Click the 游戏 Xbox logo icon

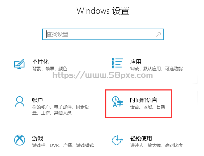coord(20,140)
